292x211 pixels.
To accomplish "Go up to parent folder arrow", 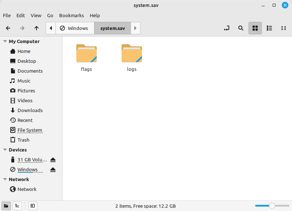I will tap(36, 28).
